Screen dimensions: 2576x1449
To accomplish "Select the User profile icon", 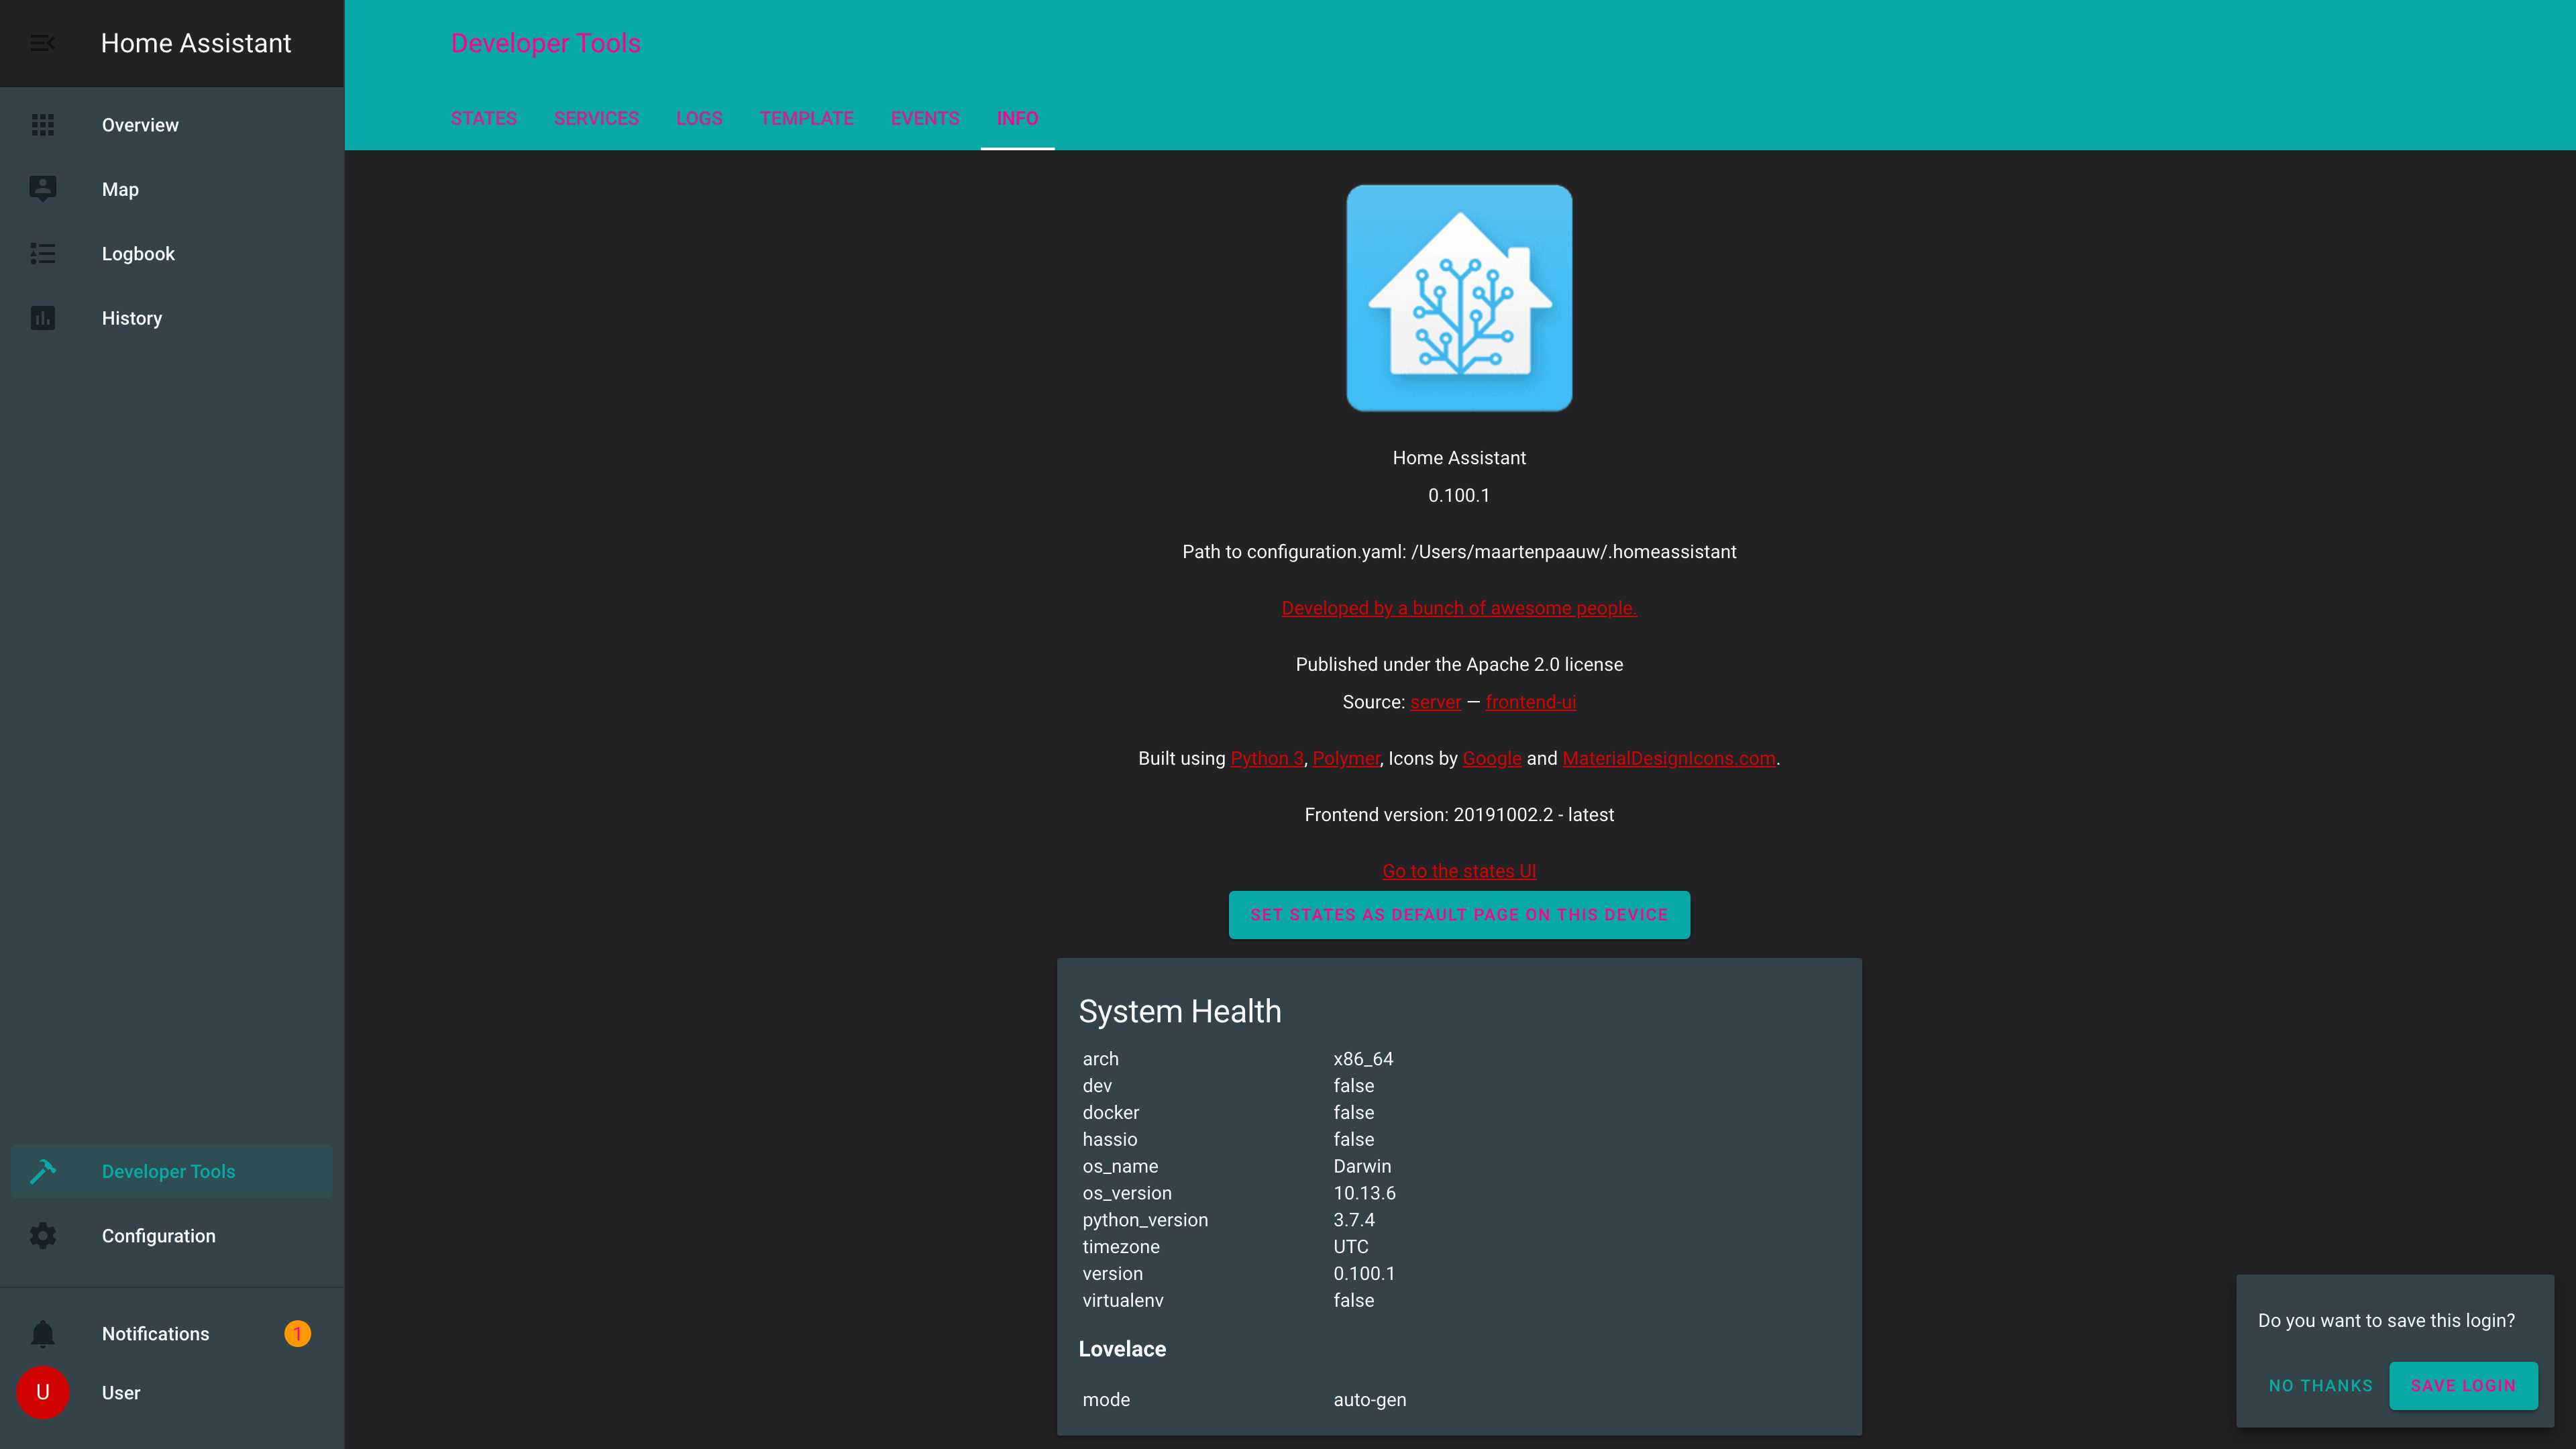I will pos(42,1393).
